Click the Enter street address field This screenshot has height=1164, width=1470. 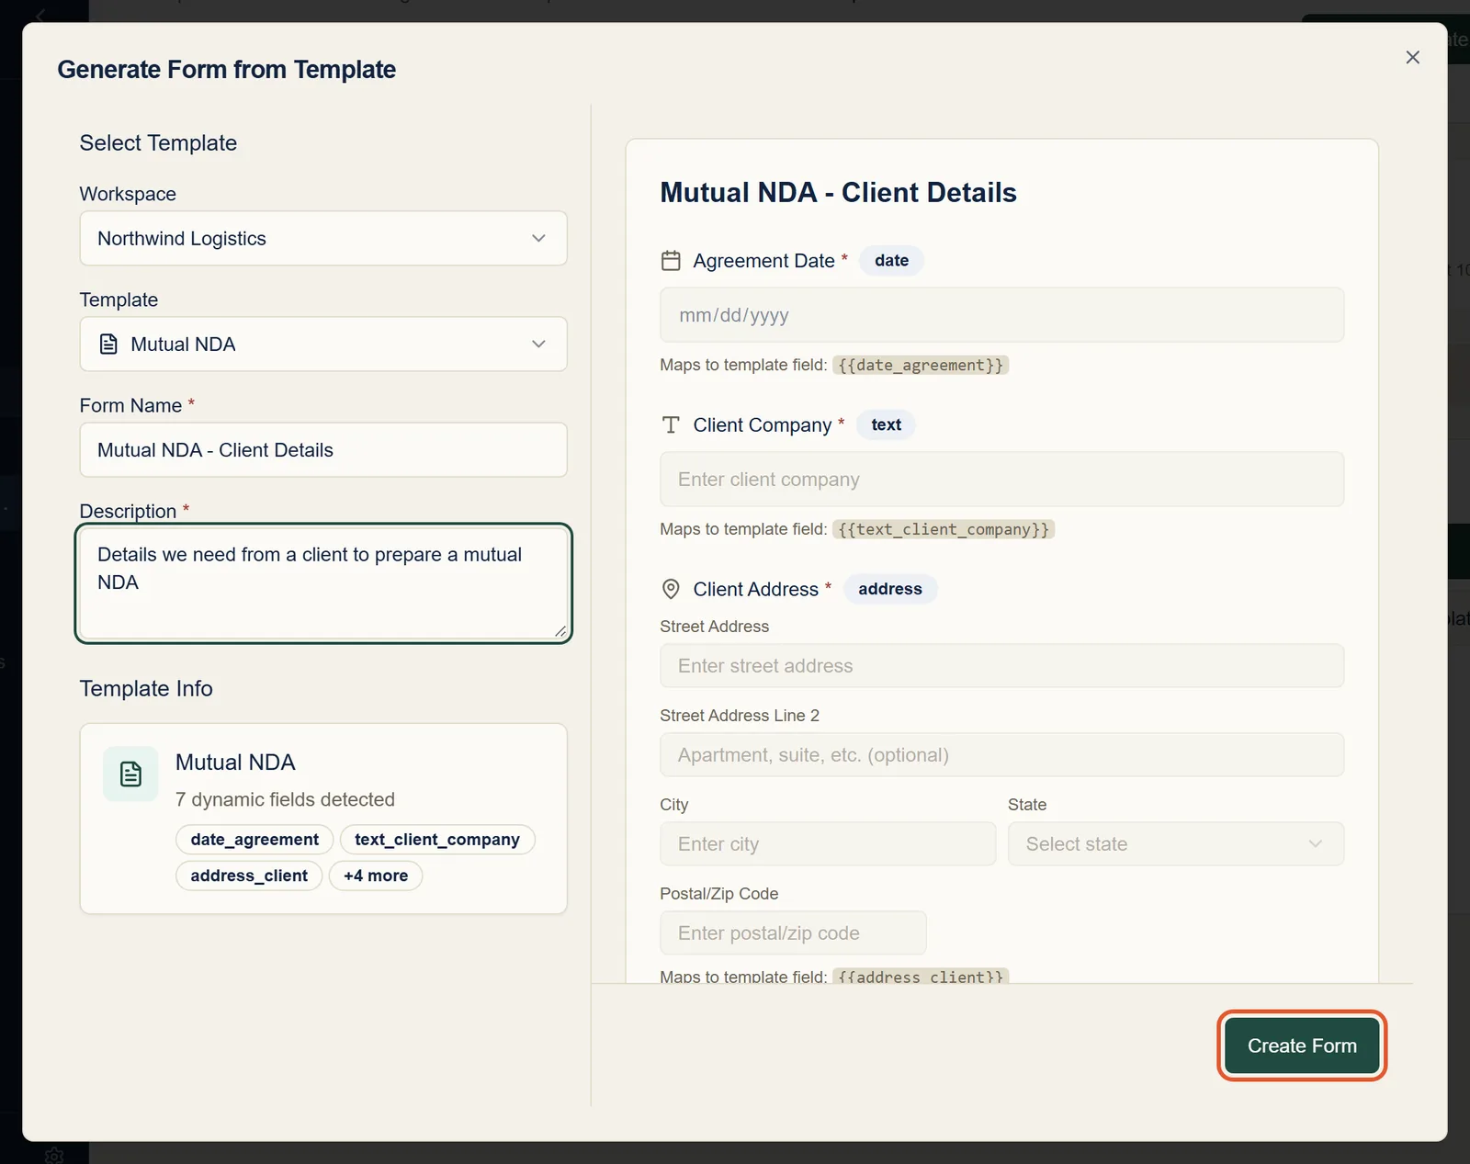click(x=1001, y=666)
